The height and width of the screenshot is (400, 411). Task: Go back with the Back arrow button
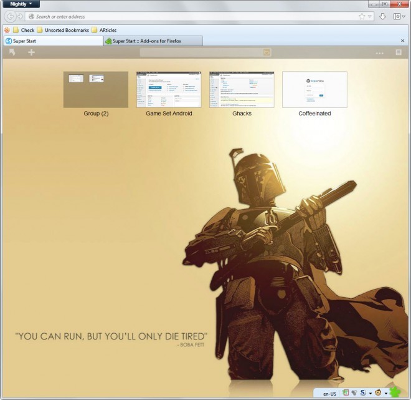tap(10, 17)
